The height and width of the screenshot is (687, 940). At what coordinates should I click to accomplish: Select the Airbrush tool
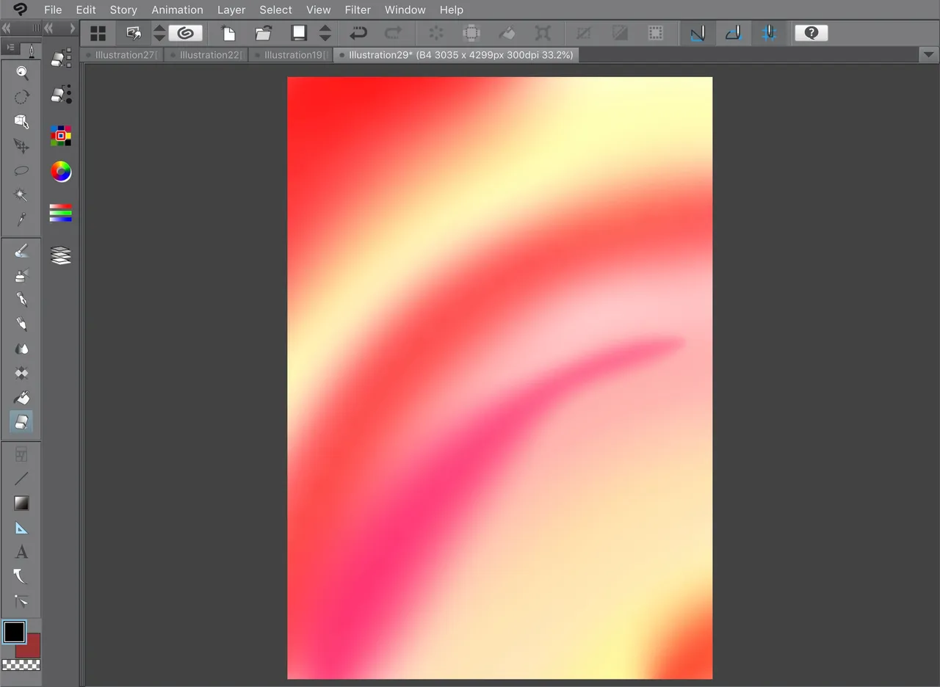pos(22,275)
